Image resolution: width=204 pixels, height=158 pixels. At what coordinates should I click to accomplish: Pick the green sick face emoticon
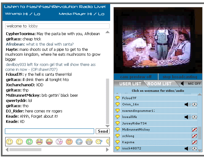pos(30,142)
